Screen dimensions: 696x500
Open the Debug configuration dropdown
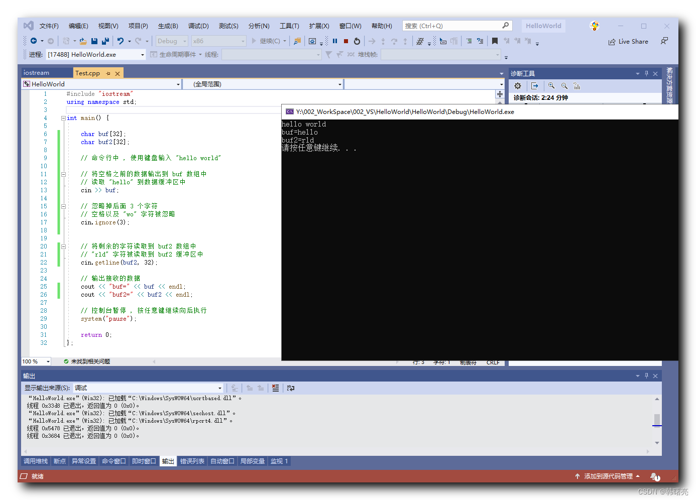tap(172, 41)
